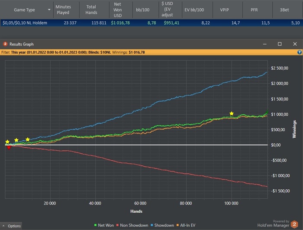Toggle the Net Won legend series
Image resolution: width=303 pixels, height=230 pixels.
point(104,225)
